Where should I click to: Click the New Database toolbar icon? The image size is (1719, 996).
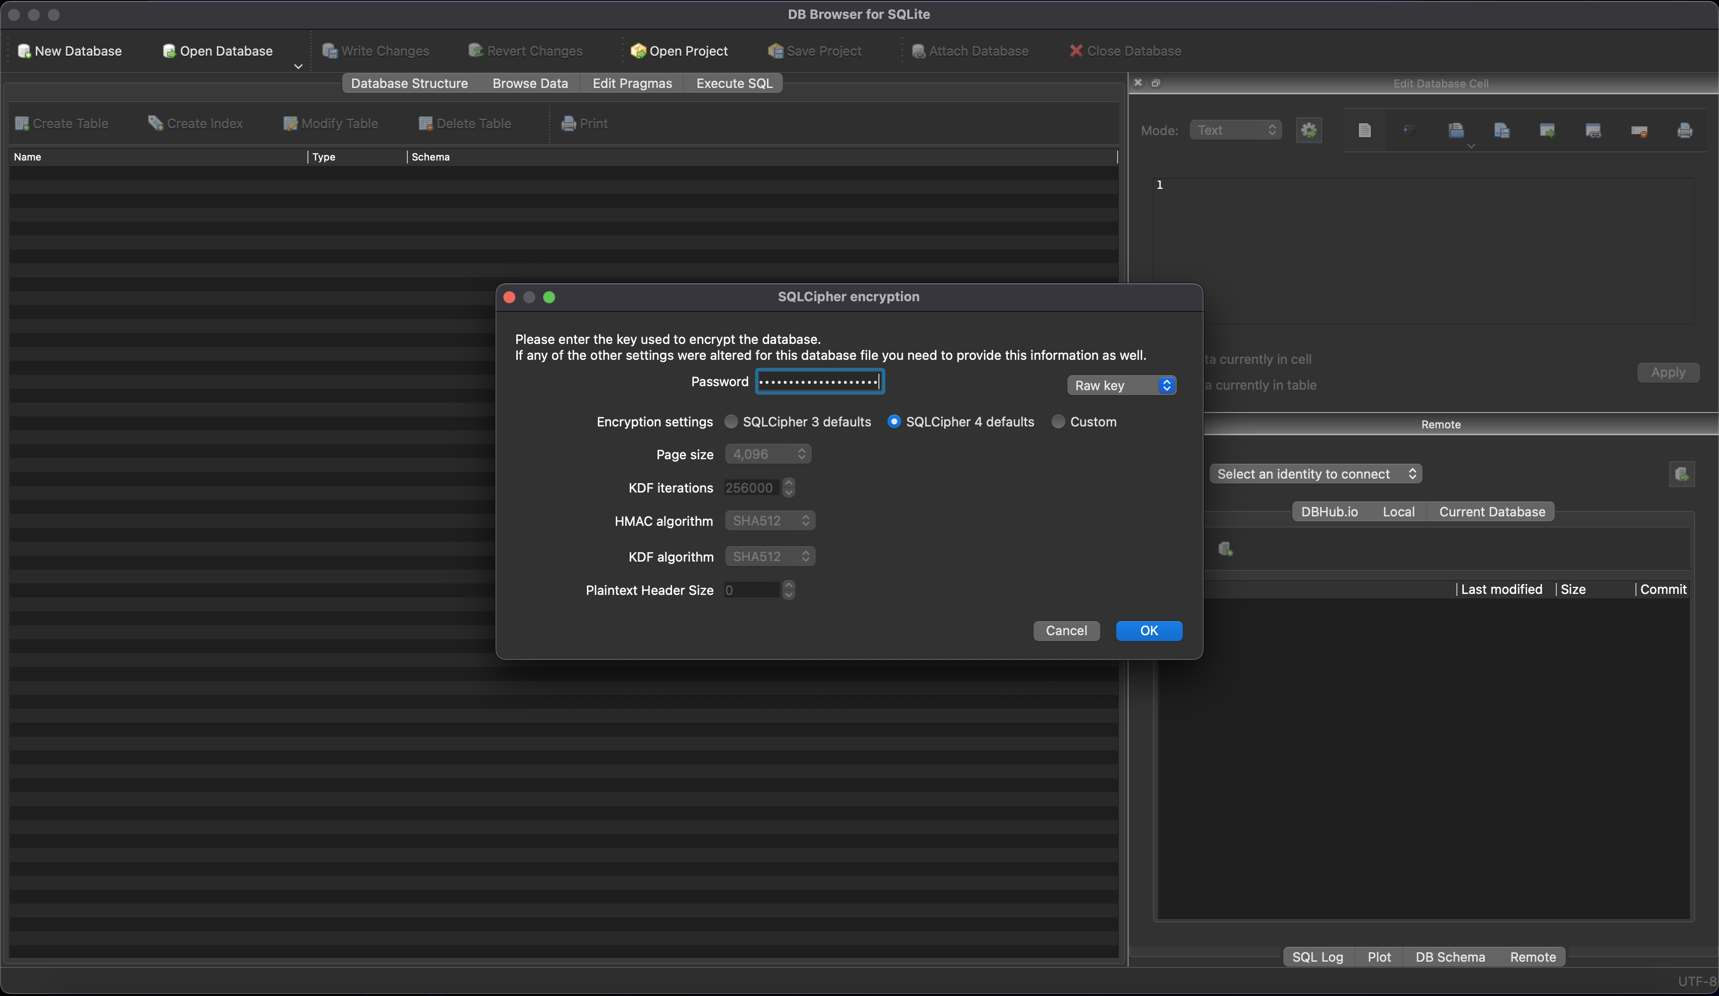click(24, 51)
